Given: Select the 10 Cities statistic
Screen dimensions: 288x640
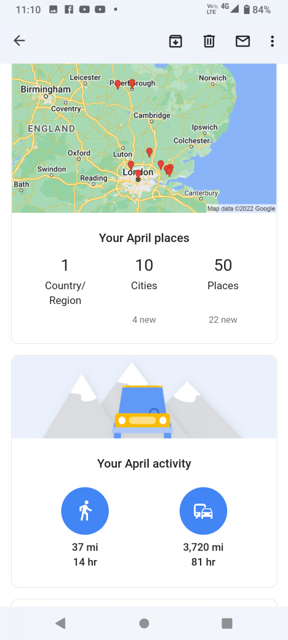Looking at the screenshot, I should click(x=144, y=275).
